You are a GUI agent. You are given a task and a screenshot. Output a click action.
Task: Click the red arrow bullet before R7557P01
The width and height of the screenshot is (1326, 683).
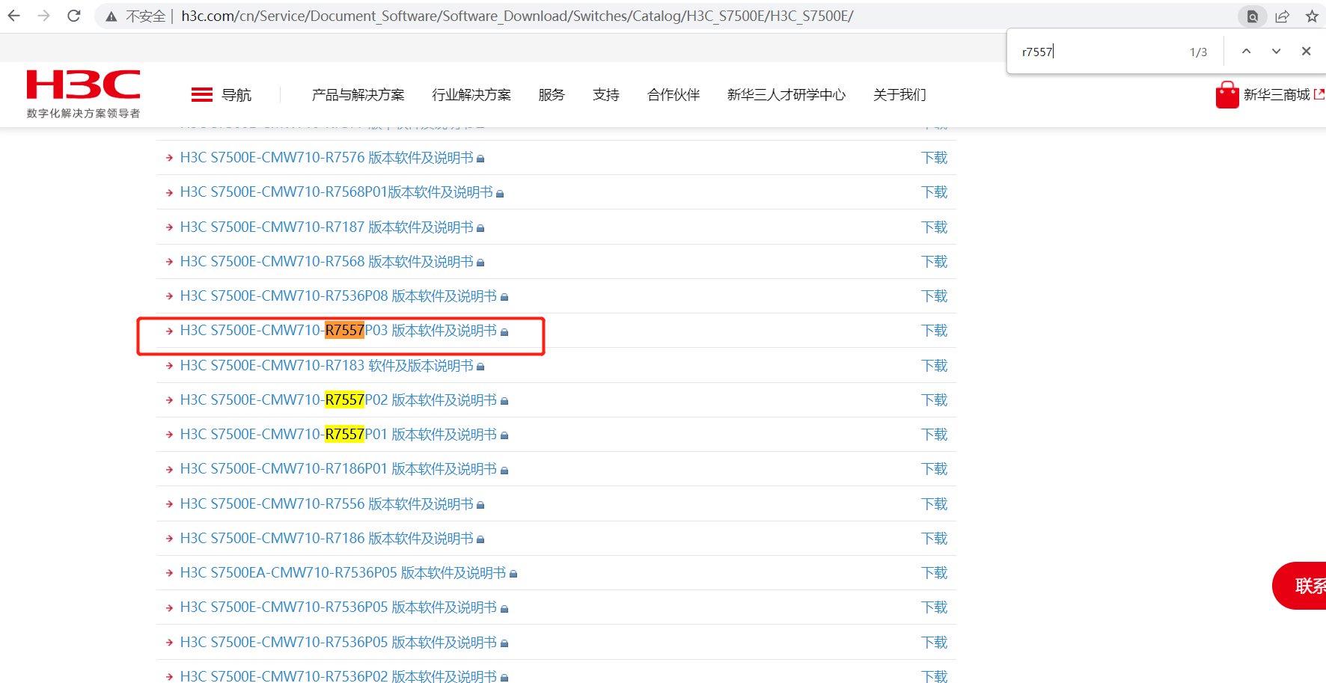pos(170,435)
